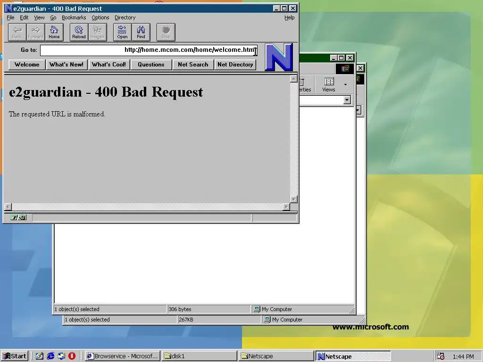Click the Outlook Express quick launch icon

tap(61, 356)
